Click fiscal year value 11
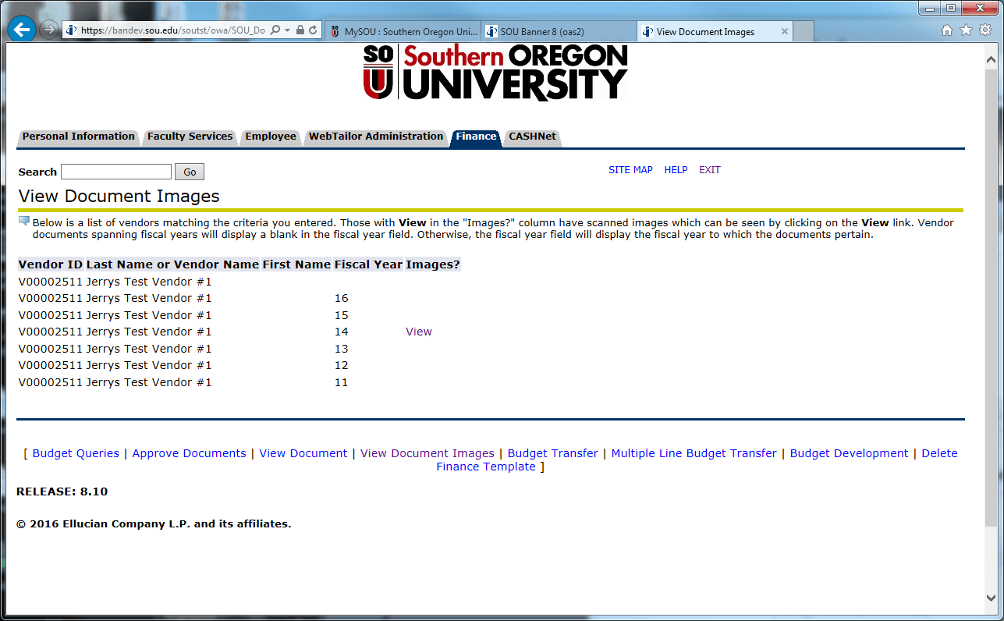Viewport: 1004px width, 621px height. [x=341, y=382]
